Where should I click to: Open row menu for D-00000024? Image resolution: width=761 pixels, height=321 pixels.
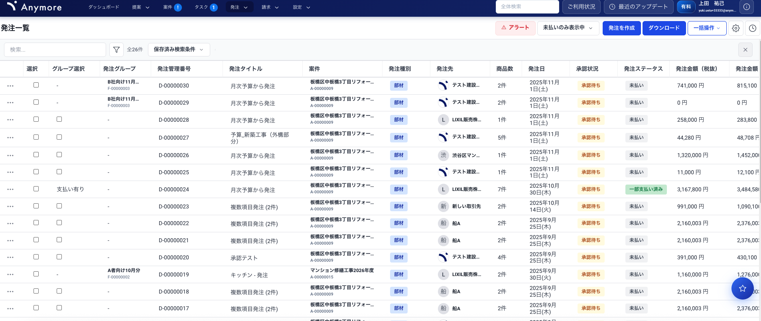10,189
